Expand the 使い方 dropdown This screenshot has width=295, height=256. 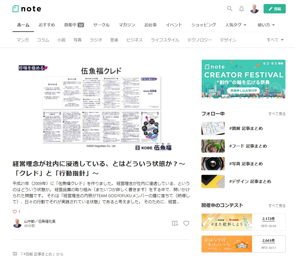(x=266, y=25)
